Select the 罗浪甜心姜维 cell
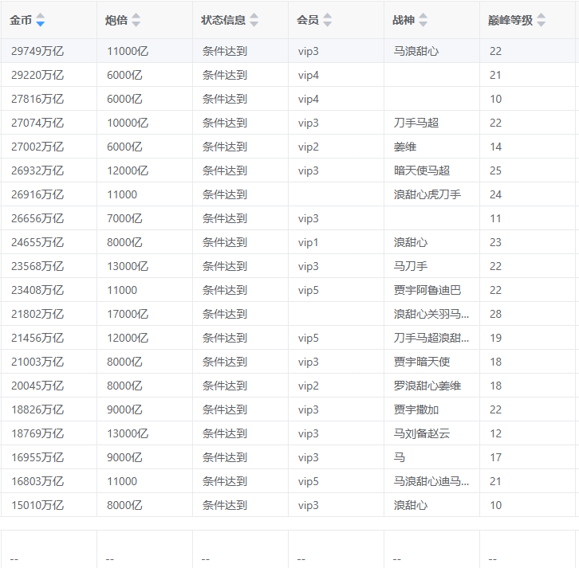 click(427, 386)
